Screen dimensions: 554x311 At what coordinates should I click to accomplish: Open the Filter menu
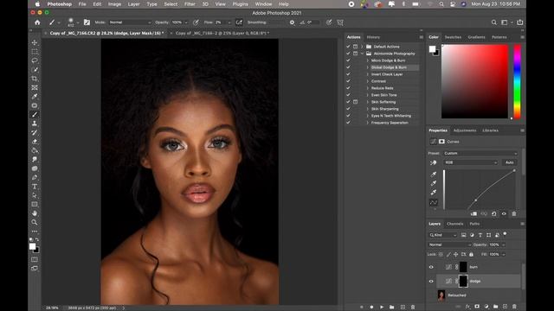[x=190, y=4]
